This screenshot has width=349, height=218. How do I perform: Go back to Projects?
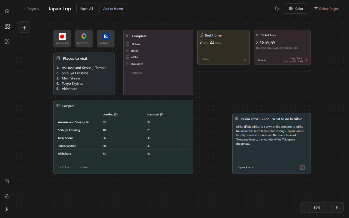(31, 9)
